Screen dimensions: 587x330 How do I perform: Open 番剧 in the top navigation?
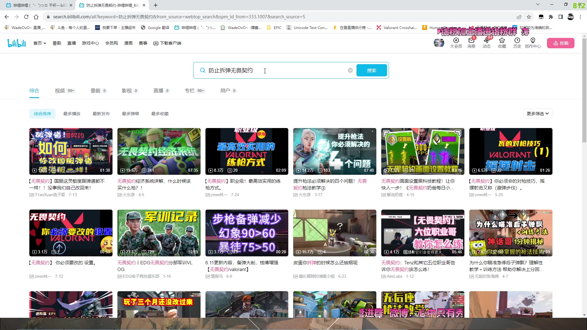pos(57,43)
